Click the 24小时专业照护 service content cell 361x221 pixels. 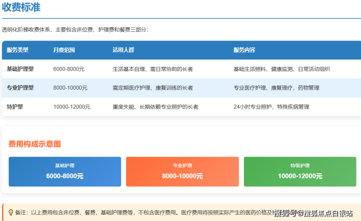(x=271, y=107)
